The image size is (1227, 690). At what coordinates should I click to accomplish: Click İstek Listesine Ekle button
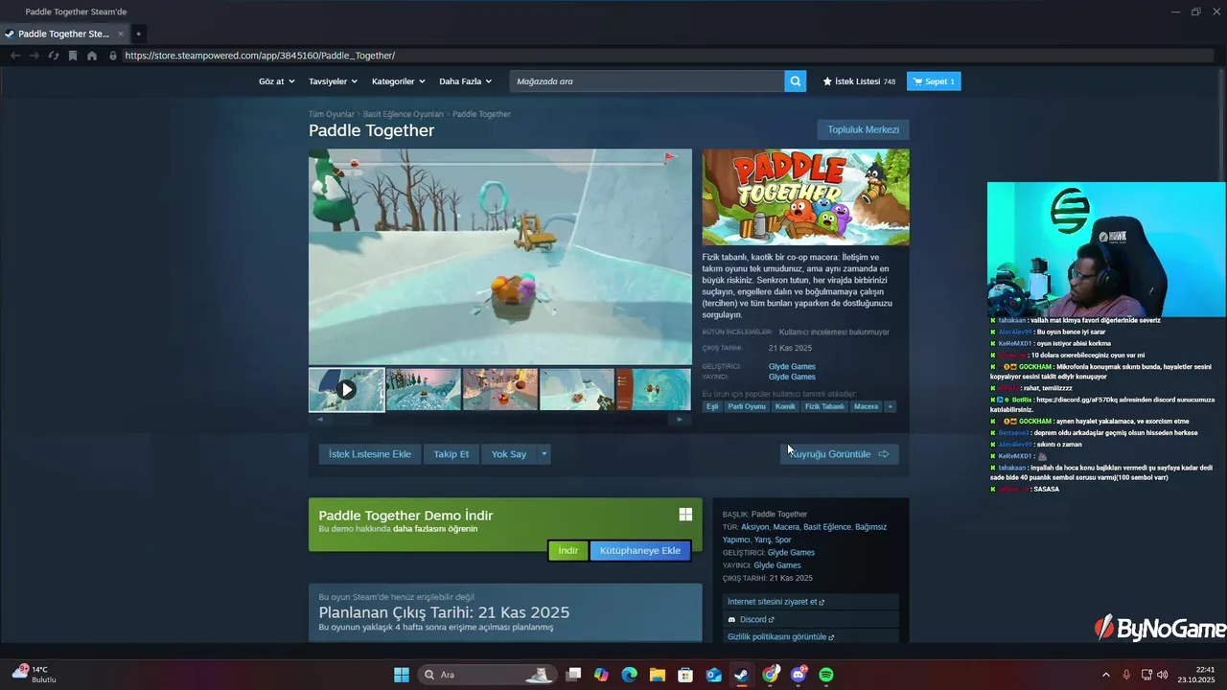coord(370,454)
